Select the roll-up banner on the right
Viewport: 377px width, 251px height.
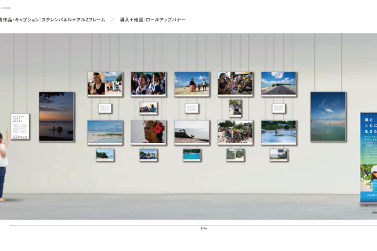point(368,157)
